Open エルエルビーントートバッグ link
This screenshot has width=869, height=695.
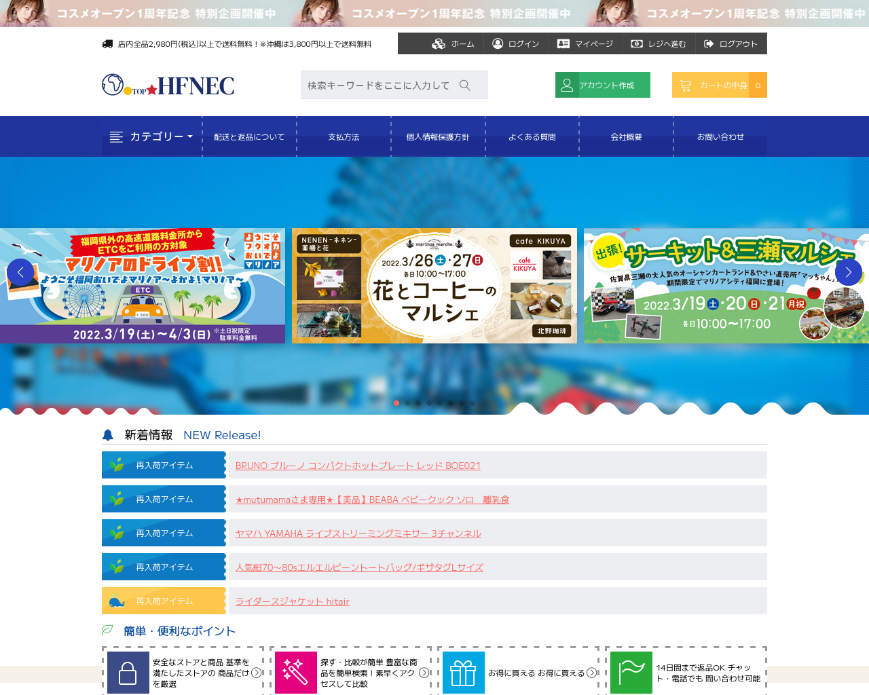coord(359,567)
